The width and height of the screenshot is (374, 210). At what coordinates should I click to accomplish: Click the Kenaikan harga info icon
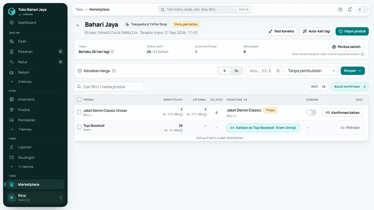coord(114,71)
